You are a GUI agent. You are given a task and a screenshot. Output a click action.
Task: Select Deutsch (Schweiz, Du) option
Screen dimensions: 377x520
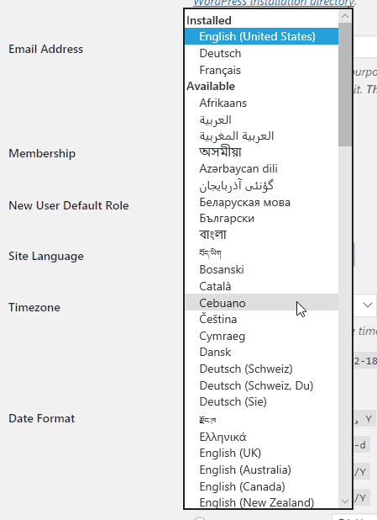tap(261, 385)
